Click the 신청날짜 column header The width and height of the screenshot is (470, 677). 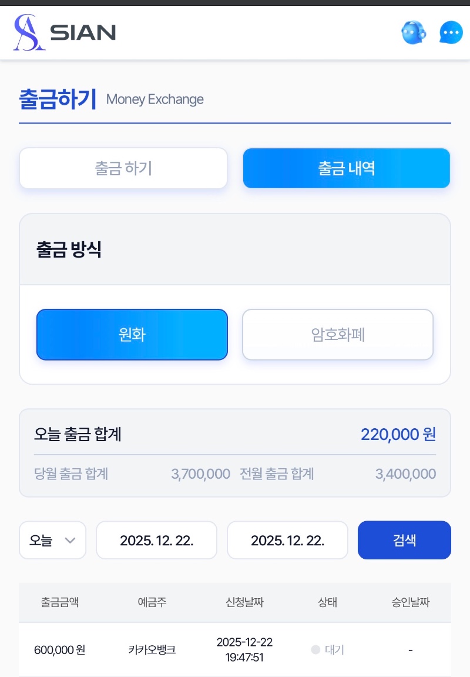tap(244, 602)
